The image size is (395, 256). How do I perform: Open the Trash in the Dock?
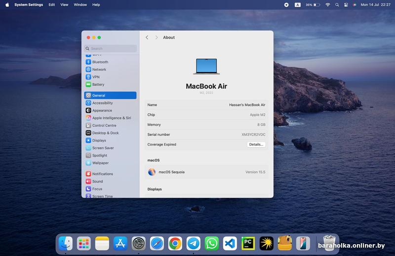(x=329, y=243)
